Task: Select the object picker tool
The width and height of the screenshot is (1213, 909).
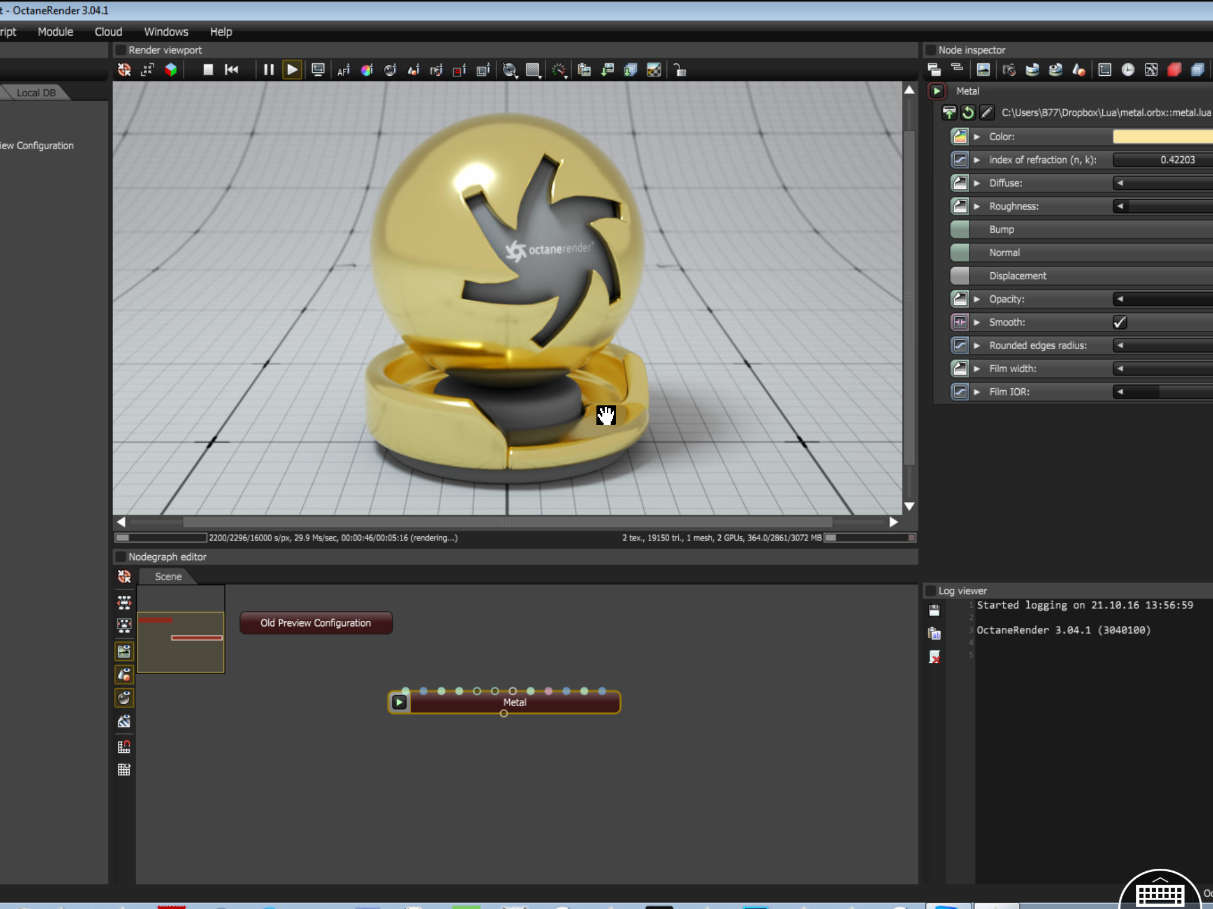Action: (x=413, y=70)
